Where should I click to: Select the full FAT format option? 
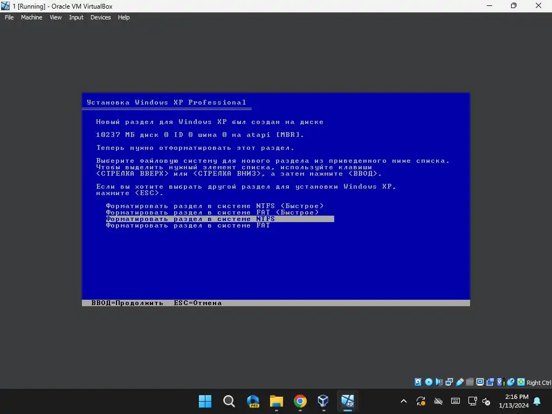pos(188,225)
